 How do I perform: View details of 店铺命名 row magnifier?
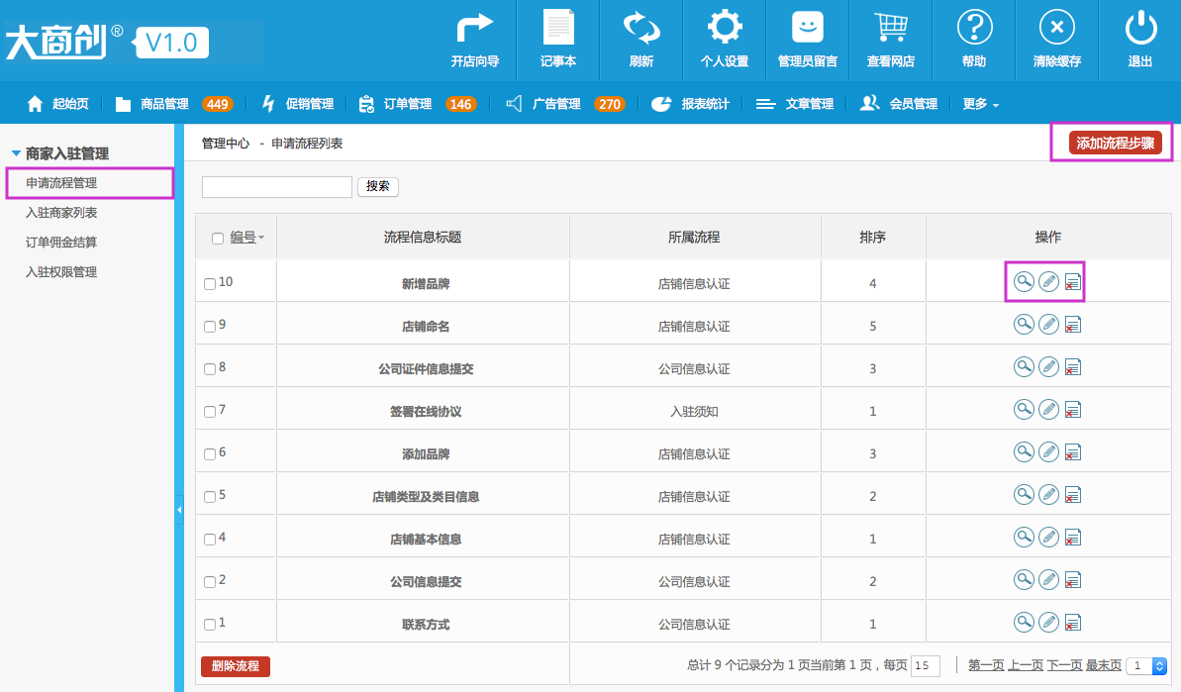pyautogui.click(x=1024, y=325)
